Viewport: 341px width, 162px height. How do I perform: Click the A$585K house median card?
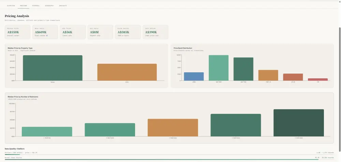[128, 32]
